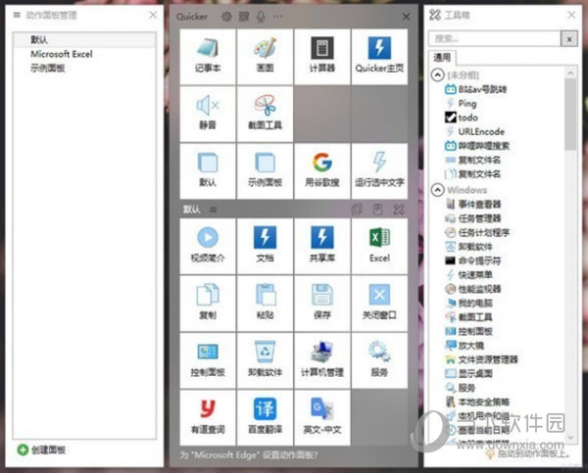Click the 英文-中文 translation tile
Screen dimensions: 588x473
point(322,417)
